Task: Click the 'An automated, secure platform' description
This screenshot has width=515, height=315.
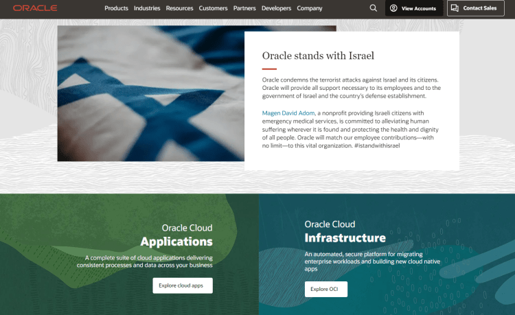Action: 372,261
